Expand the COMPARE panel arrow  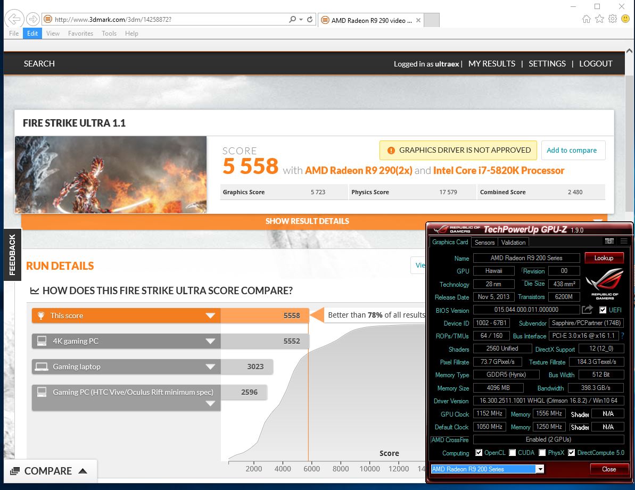(83, 471)
